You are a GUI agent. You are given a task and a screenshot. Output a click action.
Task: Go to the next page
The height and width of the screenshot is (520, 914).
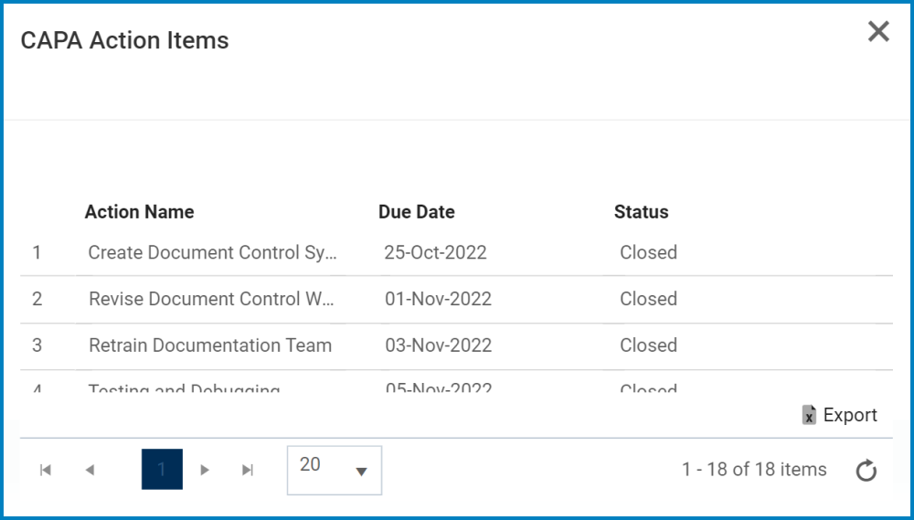[205, 470]
